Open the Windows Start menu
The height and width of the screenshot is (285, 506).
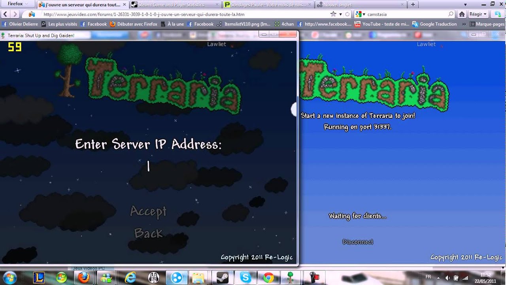coord(9,277)
